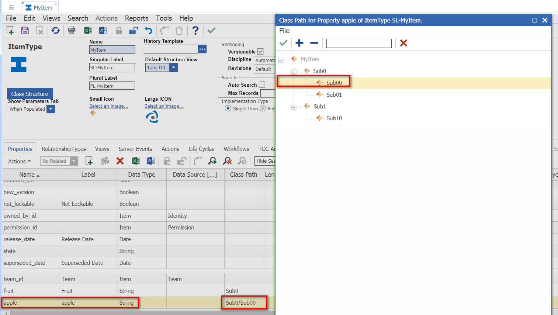The height and width of the screenshot is (315, 558).
Task: Select Polymorphic implementation type radio
Action: pyautogui.click(x=263, y=108)
